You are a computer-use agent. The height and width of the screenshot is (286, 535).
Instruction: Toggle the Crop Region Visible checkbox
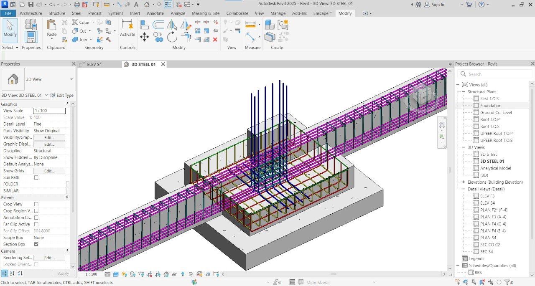coord(36,211)
